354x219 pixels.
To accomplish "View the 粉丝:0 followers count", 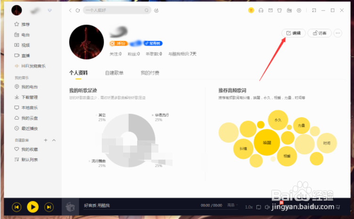I will click(x=134, y=54).
